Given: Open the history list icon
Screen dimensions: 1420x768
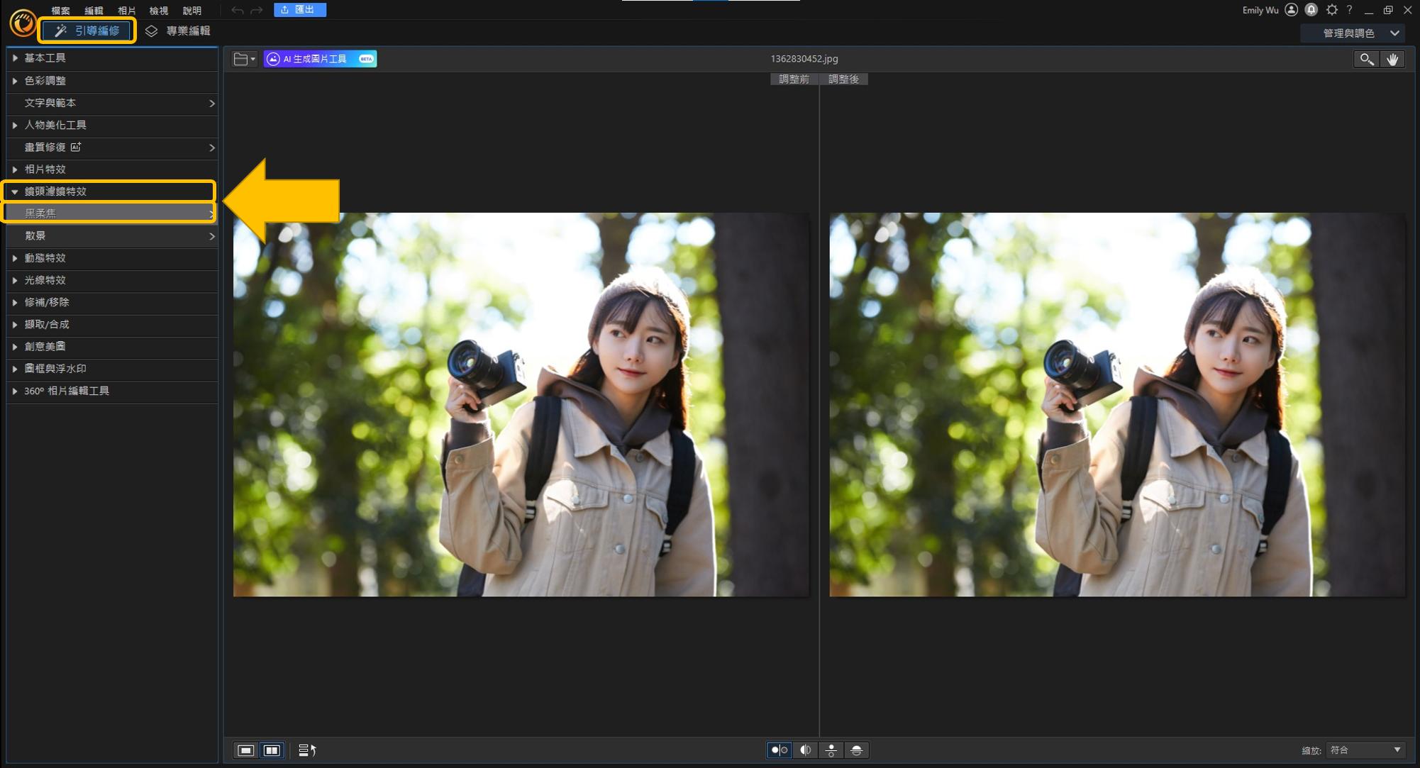Looking at the screenshot, I should click(x=307, y=750).
